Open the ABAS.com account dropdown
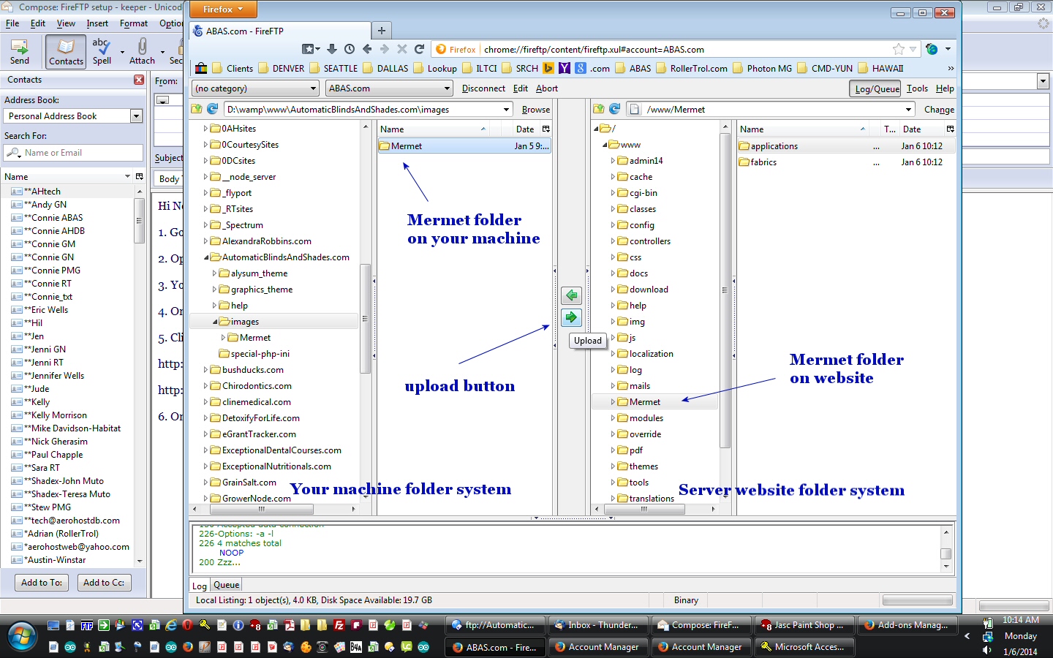Viewport: 1053px width, 658px height. click(389, 88)
